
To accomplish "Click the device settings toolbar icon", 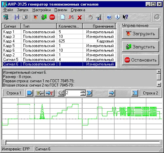I will [x=99, y=17].
